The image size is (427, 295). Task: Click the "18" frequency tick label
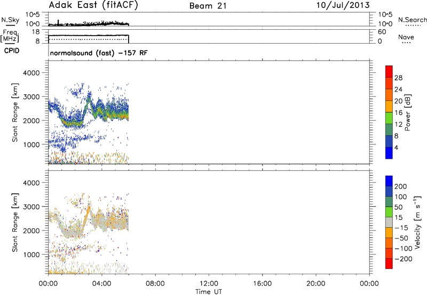click(36, 32)
